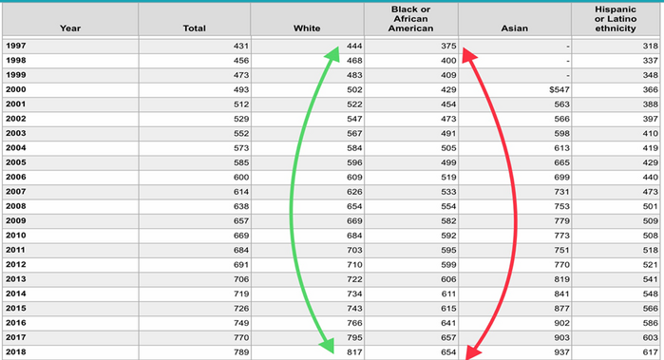664x360 pixels.
Task: Click the 2003 year row label
Action: [x=15, y=133]
